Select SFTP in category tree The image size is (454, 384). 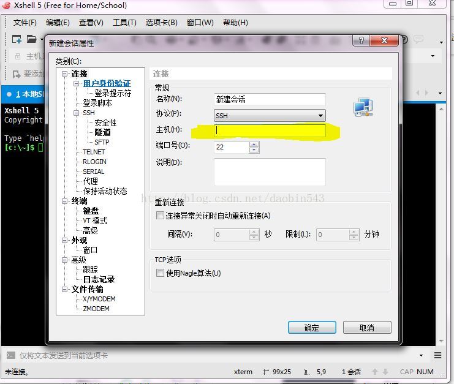coord(102,142)
